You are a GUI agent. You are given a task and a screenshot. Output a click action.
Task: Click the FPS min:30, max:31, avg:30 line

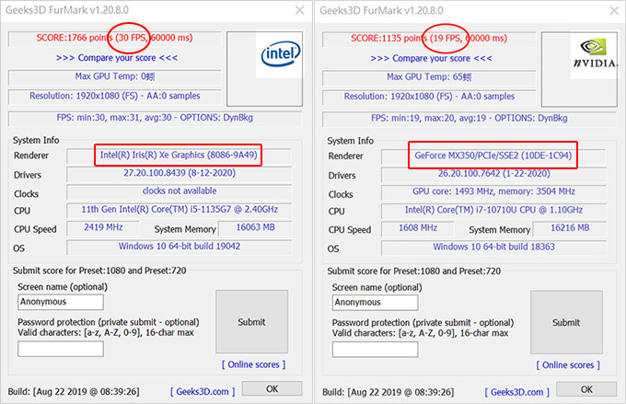click(x=155, y=118)
